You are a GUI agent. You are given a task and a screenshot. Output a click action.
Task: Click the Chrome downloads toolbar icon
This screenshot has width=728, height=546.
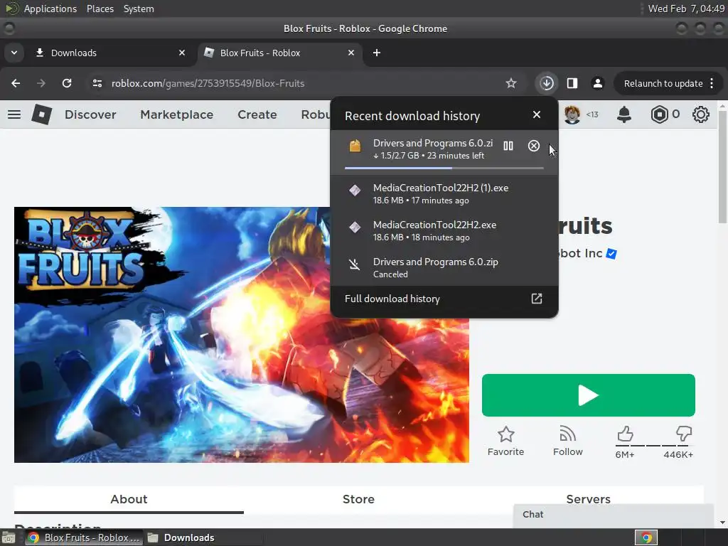coord(547,84)
